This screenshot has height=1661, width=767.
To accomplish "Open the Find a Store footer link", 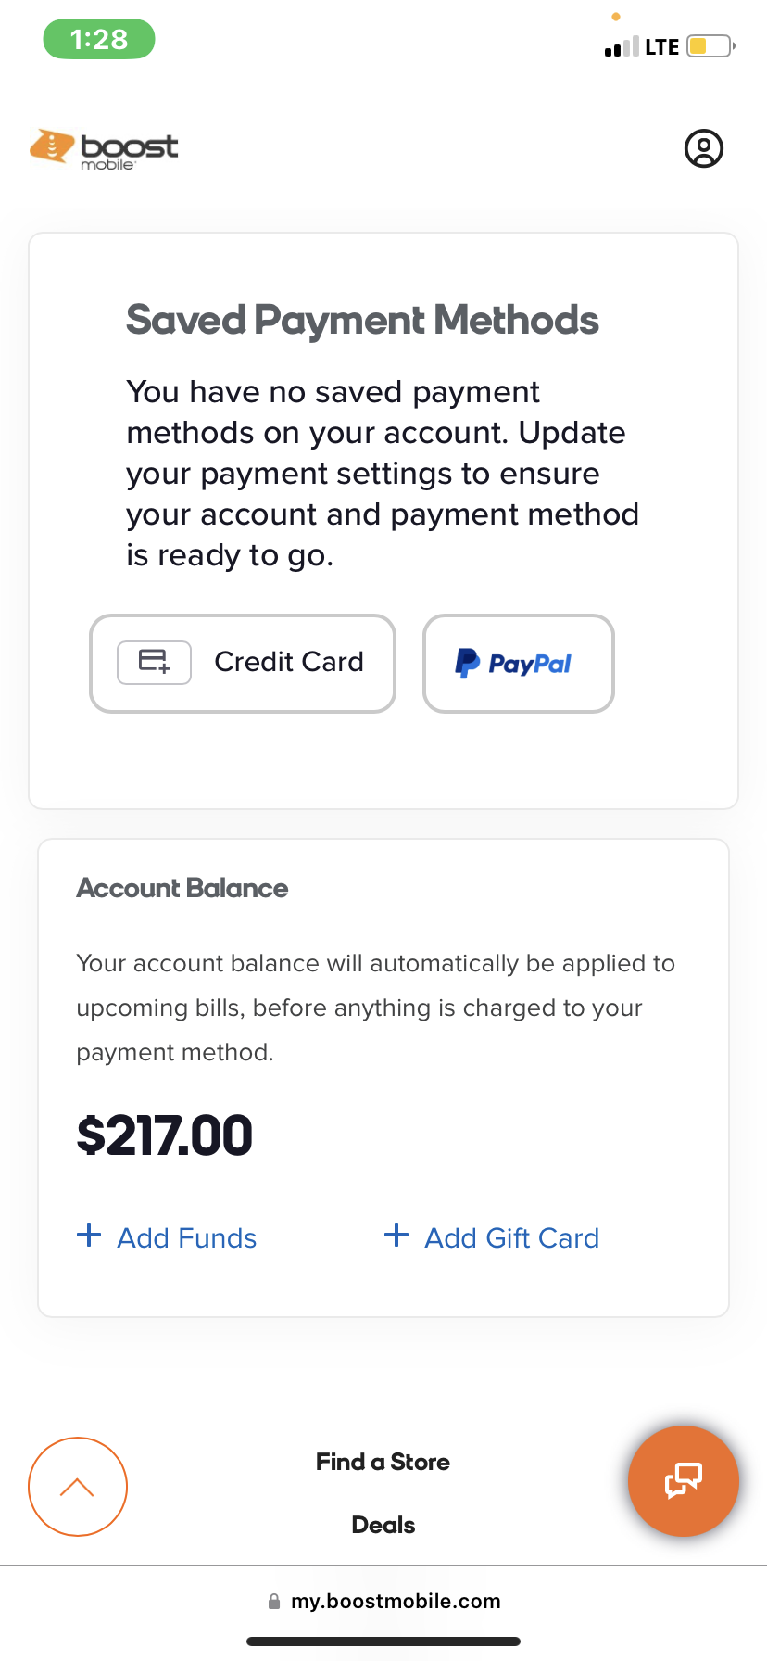I will 383,1462.
